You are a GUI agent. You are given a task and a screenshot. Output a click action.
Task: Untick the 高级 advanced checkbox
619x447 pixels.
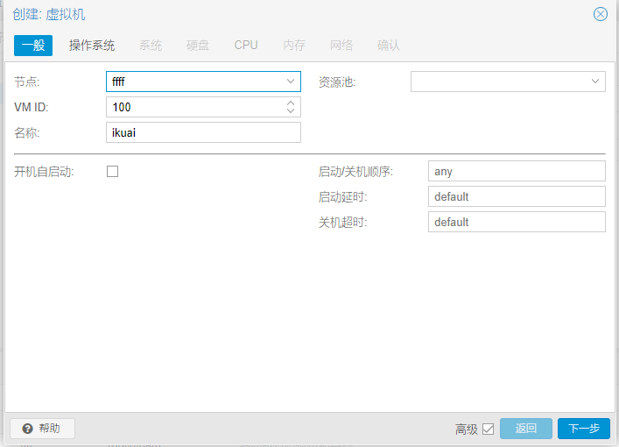(488, 429)
